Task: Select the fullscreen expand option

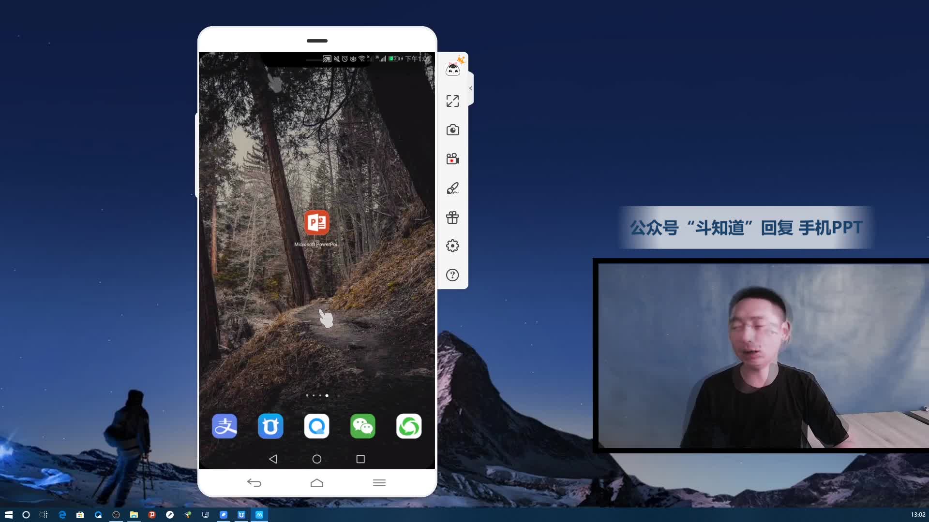Action: [x=452, y=101]
